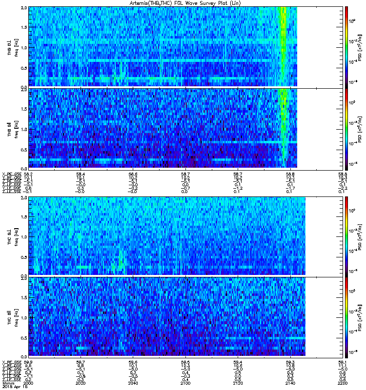Click the PSD color bar beside the THB B⊥ panel
Image resolution: width=366 pixels, height=390 pixels.
coord(346,47)
